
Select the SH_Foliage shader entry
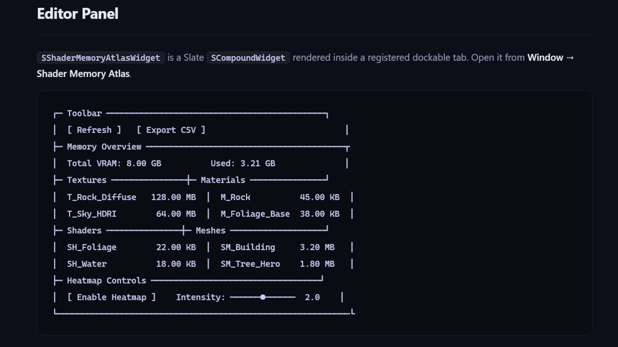click(131, 247)
